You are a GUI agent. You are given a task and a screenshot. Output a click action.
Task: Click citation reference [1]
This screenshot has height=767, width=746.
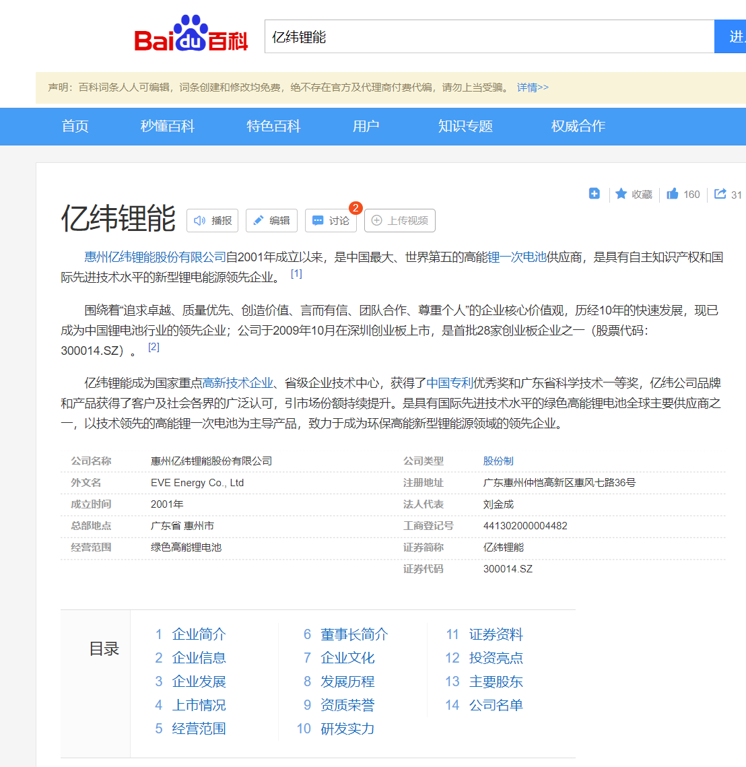click(296, 274)
